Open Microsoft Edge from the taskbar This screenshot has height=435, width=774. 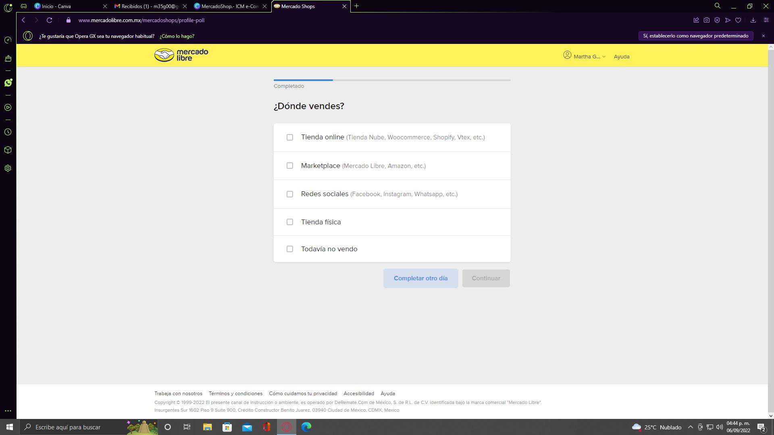tap(306, 427)
